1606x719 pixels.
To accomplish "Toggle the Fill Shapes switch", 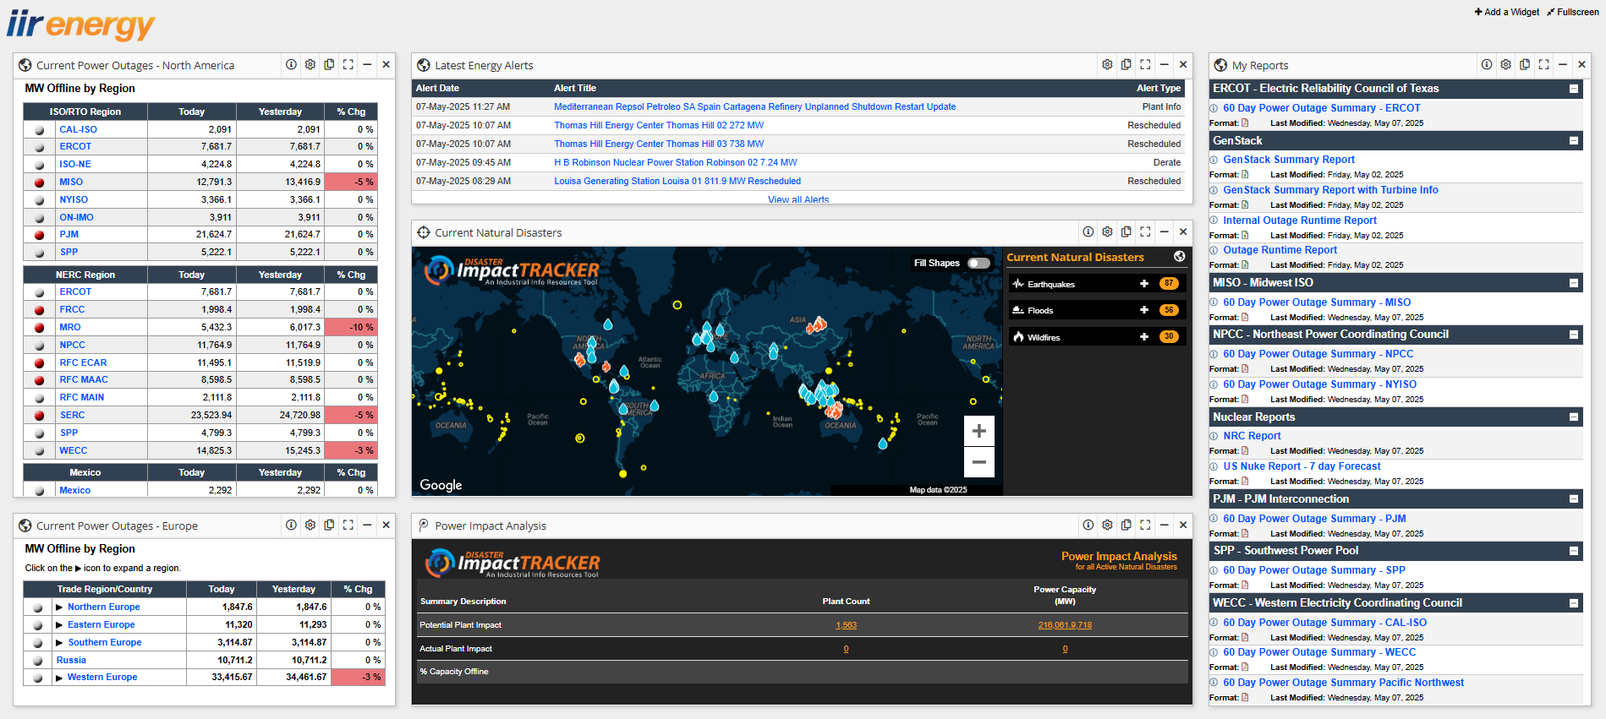I will (979, 263).
